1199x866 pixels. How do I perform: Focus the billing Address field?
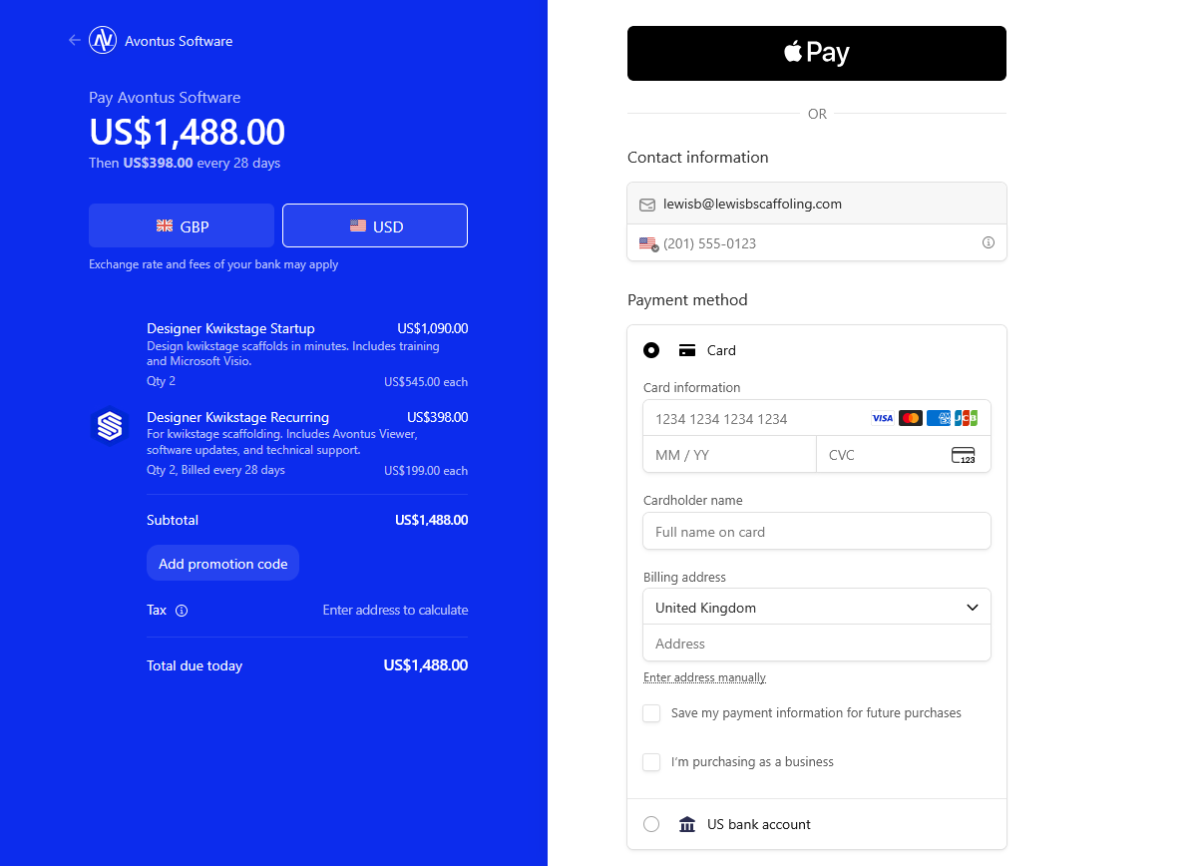coord(817,643)
